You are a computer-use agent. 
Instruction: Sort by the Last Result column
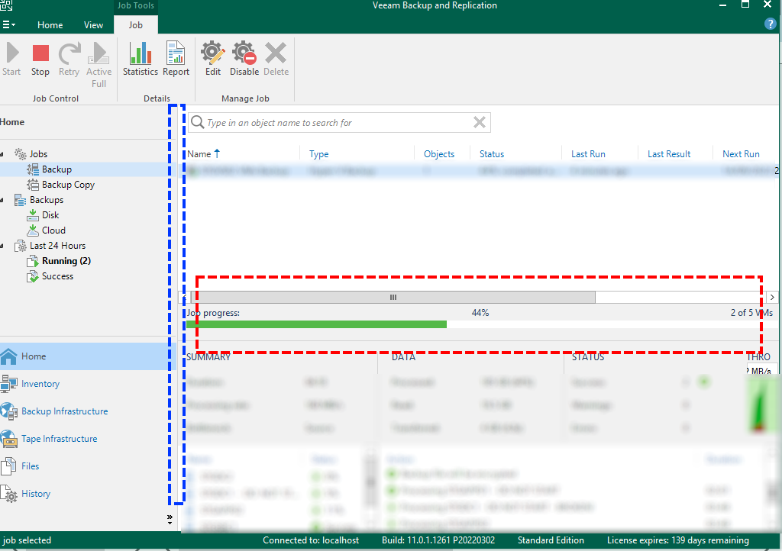669,154
